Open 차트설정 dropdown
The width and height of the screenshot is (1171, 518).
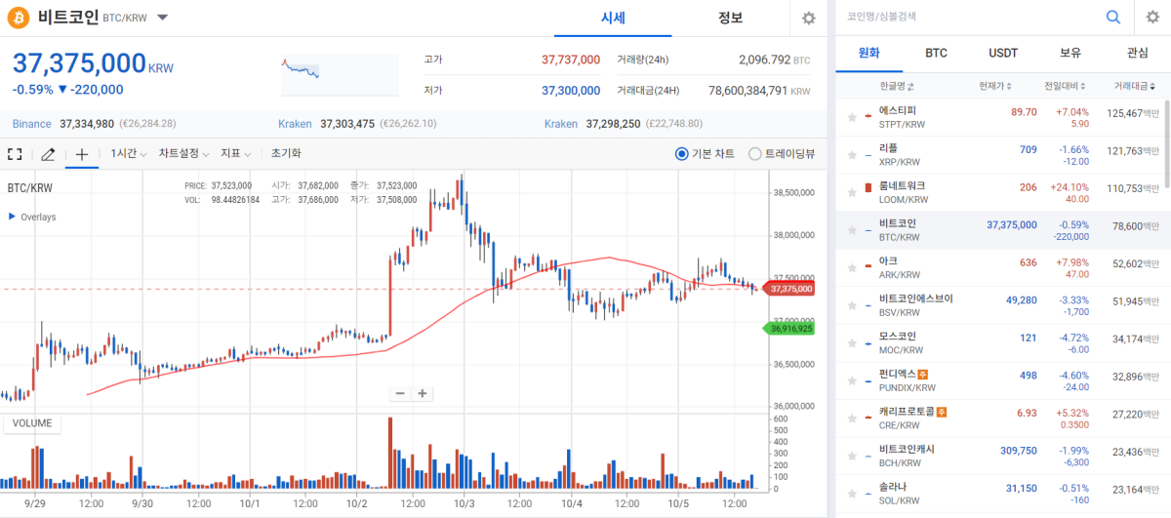(x=182, y=153)
